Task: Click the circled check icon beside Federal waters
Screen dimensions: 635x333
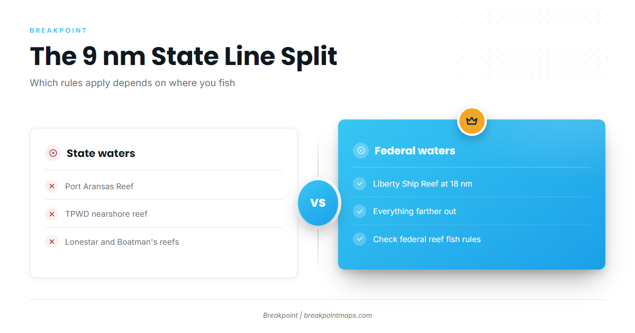Action: (361, 151)
